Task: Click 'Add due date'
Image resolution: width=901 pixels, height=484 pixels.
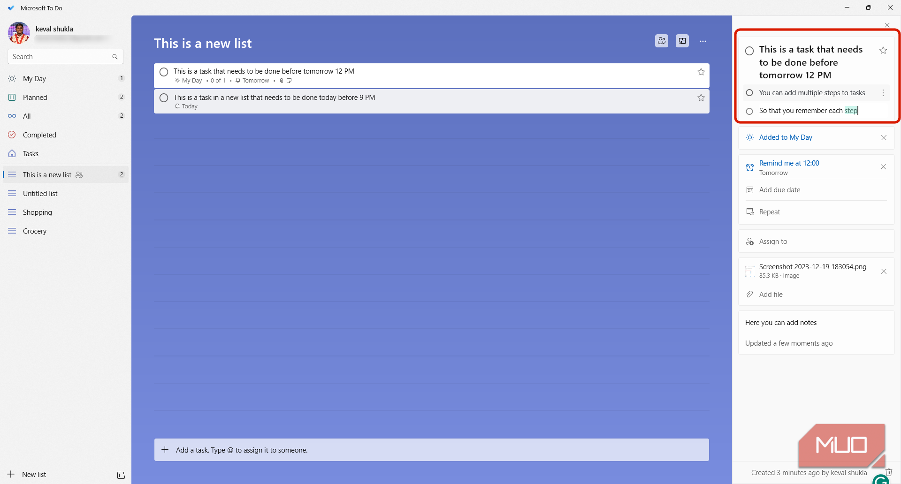Action: [816, 190]
